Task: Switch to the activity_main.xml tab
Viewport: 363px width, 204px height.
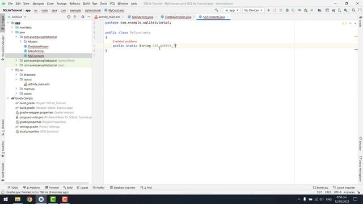Action: coord(109,17)
